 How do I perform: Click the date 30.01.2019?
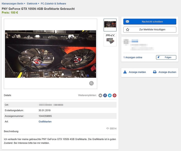click(44, 110)
